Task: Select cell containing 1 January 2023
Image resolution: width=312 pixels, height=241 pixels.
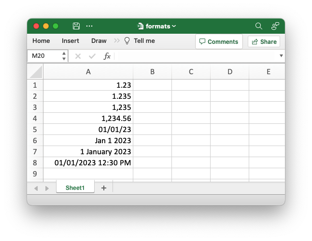Action: (88, 151)
